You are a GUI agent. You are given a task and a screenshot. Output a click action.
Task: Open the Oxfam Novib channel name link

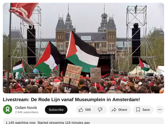[x=26, y=108]
